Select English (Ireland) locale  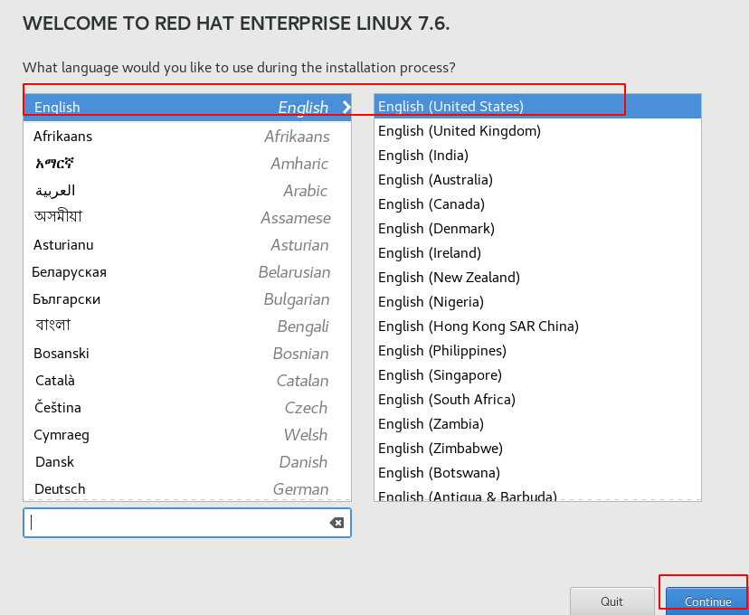(538, 252)
